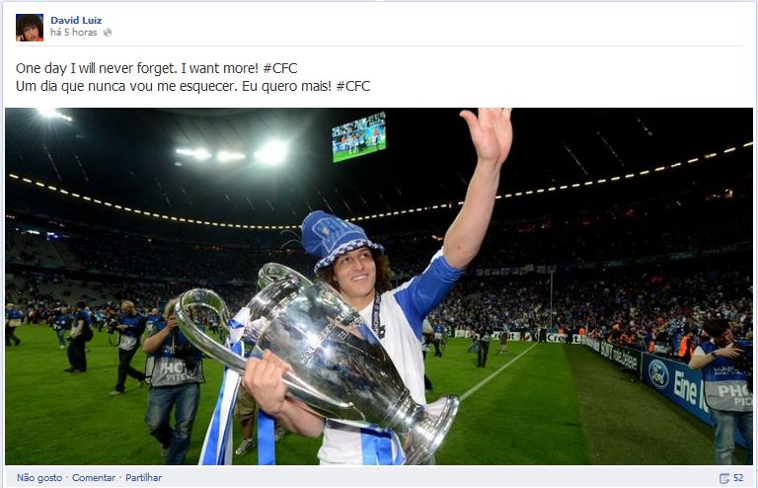Image resolution: width=758 pixels, height=488 pixels.
Task: Click the bright stadium floodlights in the photo
Action: (234, 153)
